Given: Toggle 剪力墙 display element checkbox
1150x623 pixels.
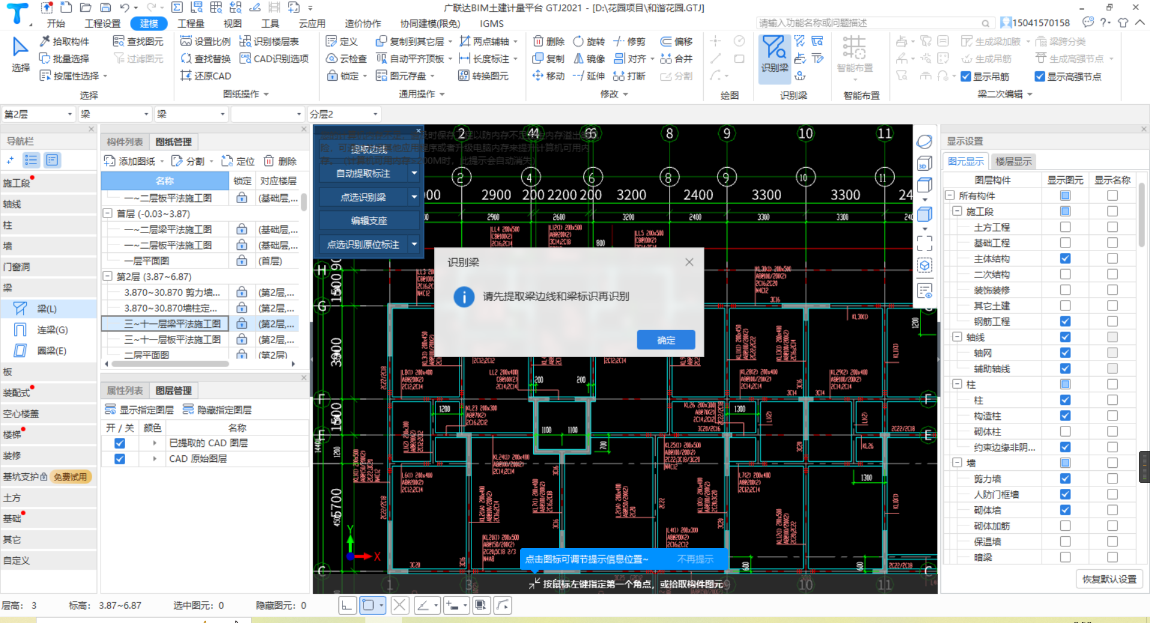Looking at the screenshot, I should pos(1065,479).
